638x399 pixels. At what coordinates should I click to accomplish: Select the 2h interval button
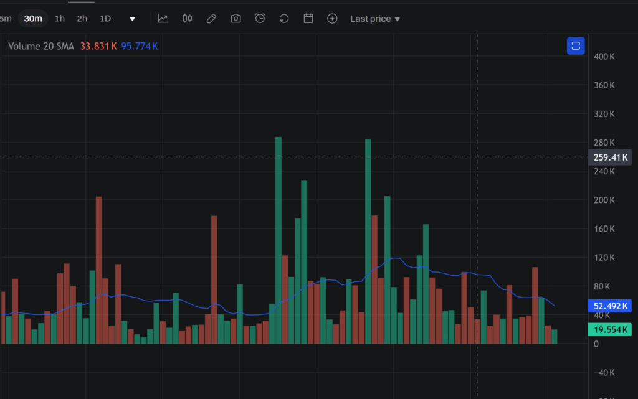82,19
